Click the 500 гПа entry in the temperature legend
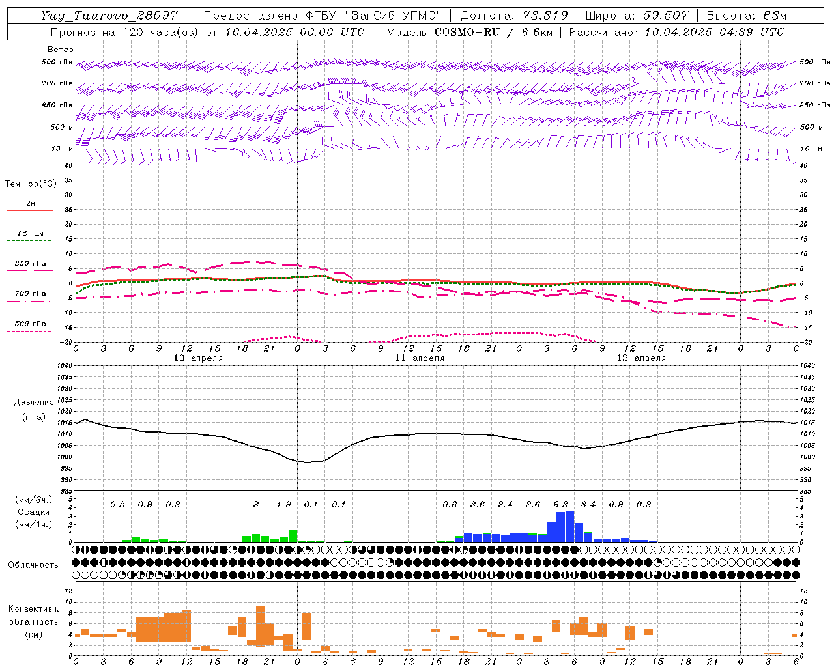 31,324
